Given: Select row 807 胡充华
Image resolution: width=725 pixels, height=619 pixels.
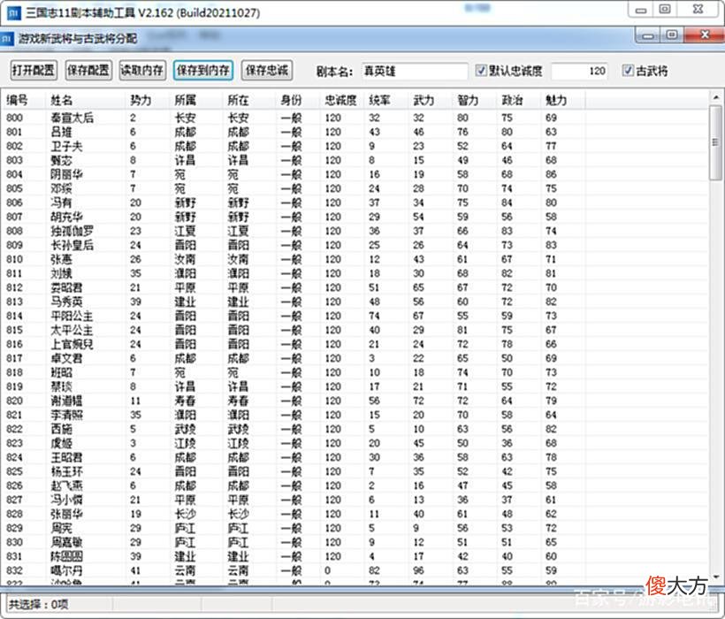Looking at the screenshot, I should [x=355, y=217].
